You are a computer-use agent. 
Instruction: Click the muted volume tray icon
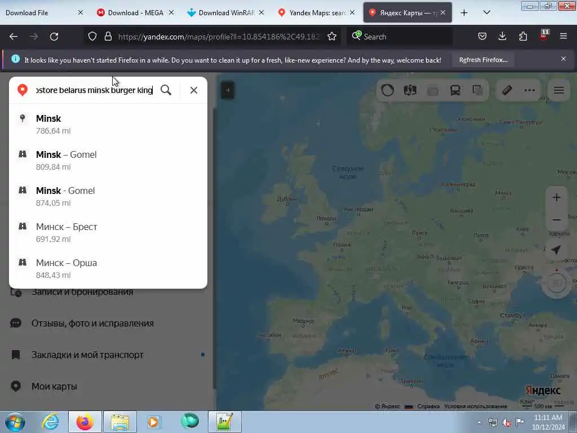(x=507, y=423)
